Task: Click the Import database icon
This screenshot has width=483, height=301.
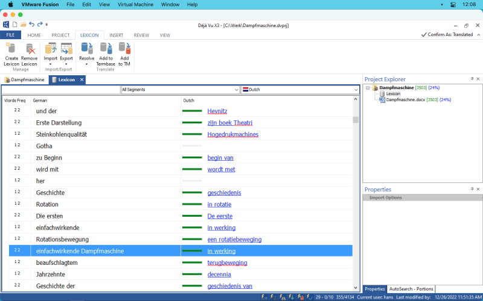Action: coord(51,49)
